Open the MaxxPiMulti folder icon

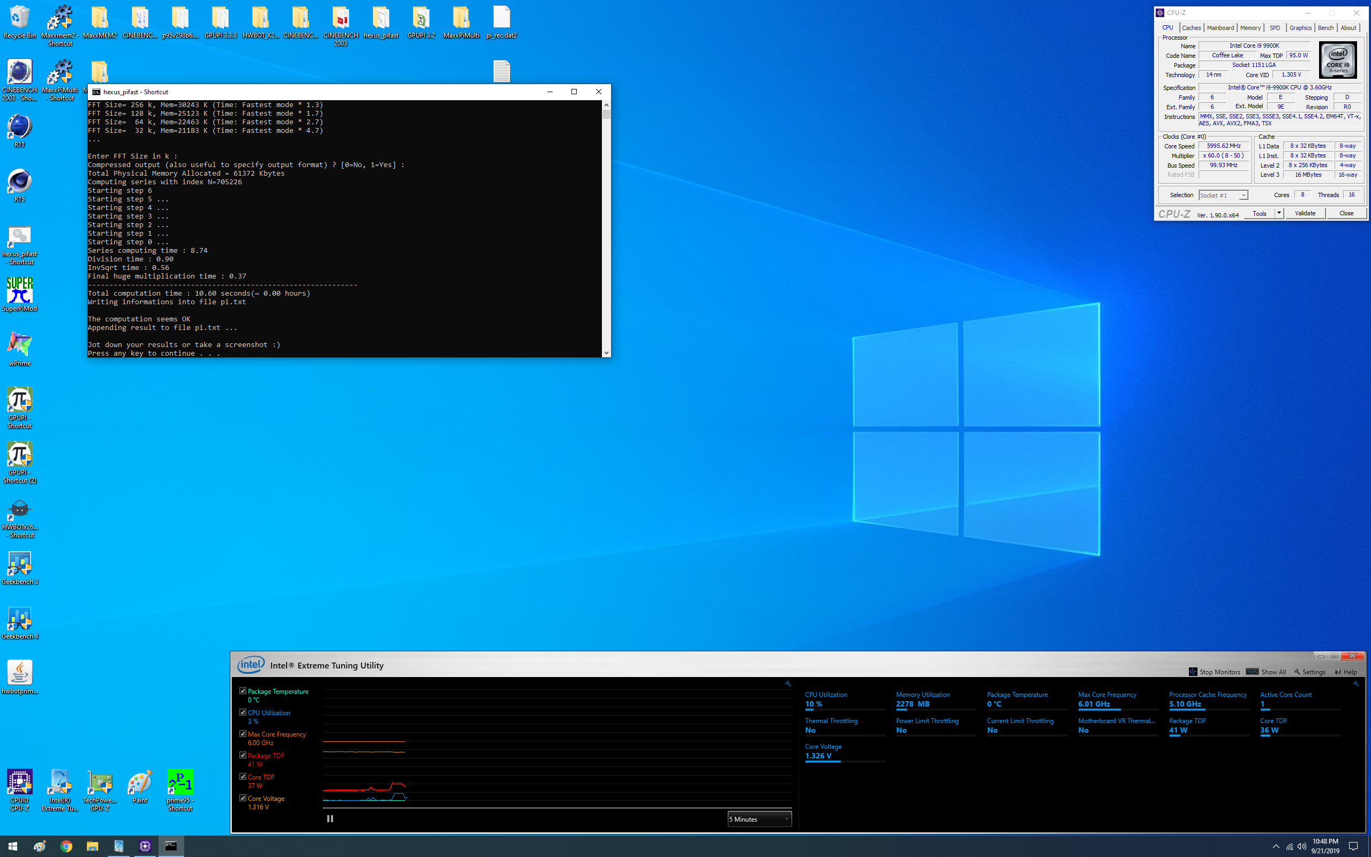point(461,22)
